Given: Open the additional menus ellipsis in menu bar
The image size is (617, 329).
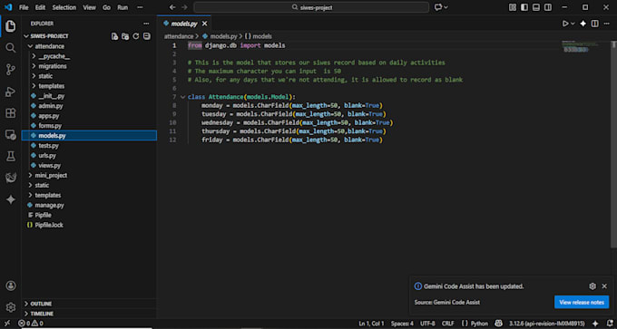Looking at the screenshot, I should click(x=140, y=7).
